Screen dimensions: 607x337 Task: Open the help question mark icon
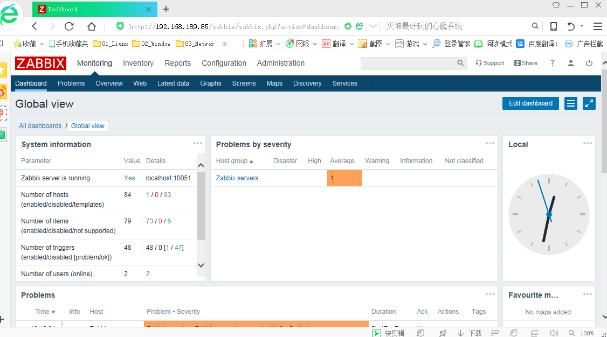coord(552,63)
